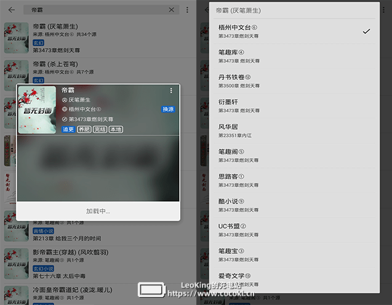392x305 pixels.
Task: Open the 暂无封面 cover in detail popup
Action: [x=37, y=110]
